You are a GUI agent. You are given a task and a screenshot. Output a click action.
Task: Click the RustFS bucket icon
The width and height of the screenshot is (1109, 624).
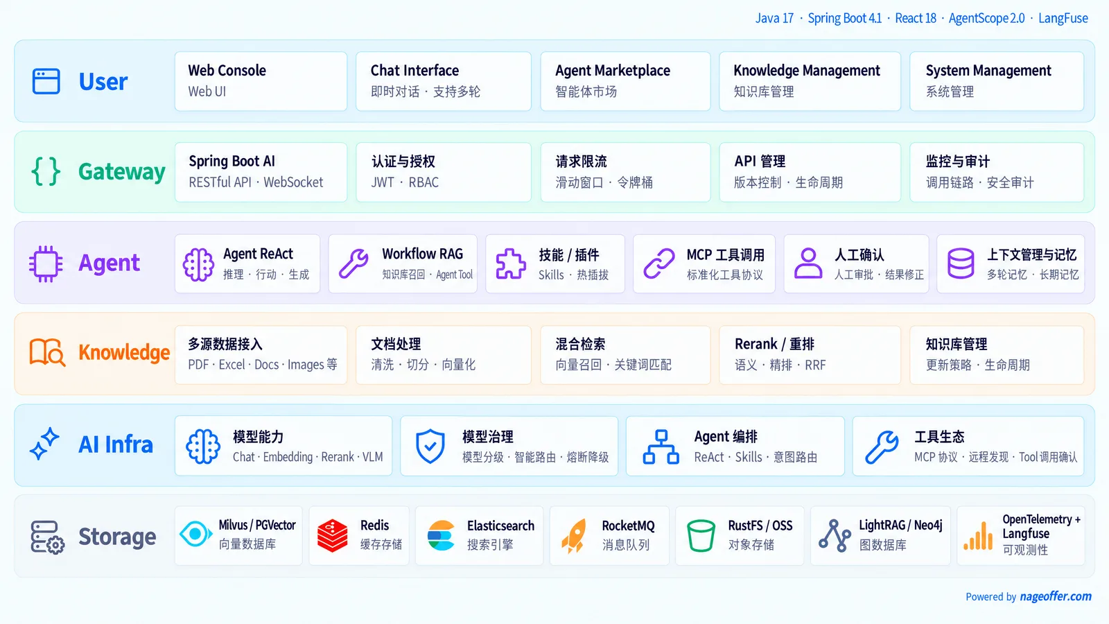click(x=701, y=536)
